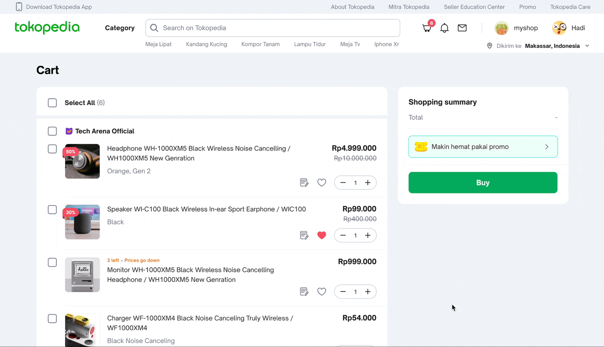The image size is (604, 347).
Task: Open the Category menu
Action: pyautogui.click(x=120, y=28)
